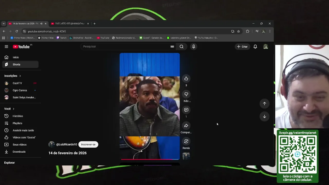
Task: Open AnimeFire bookmark
Action: [x=81, y=38]
